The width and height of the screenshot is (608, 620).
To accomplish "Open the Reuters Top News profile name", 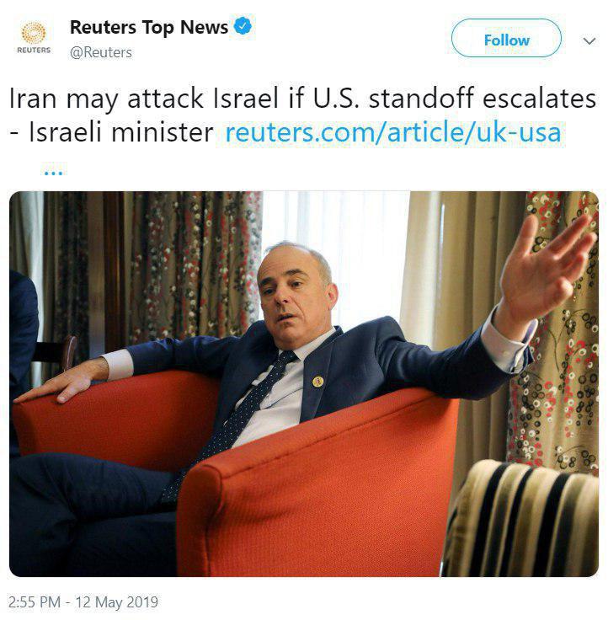I will click(x=149, y=27).
